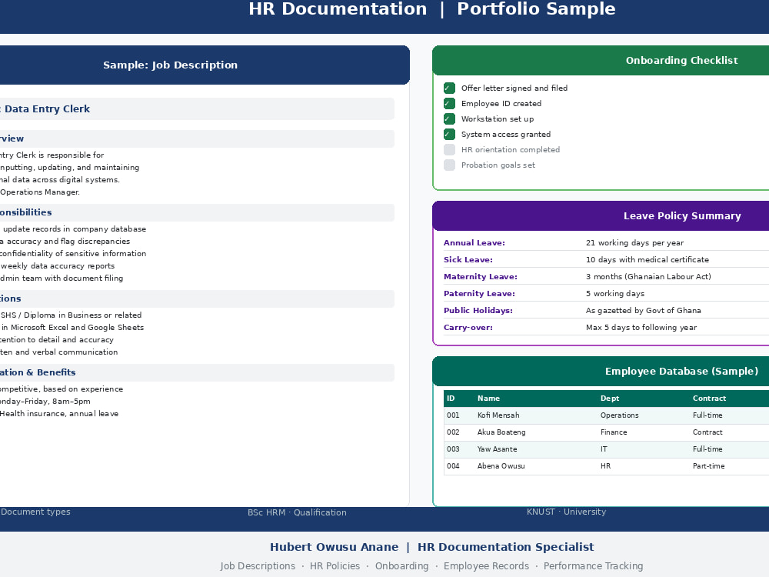Click 'Onboarding' in the footer list
The width and height of the screenshot is (769, 577).
coord(401,566)
